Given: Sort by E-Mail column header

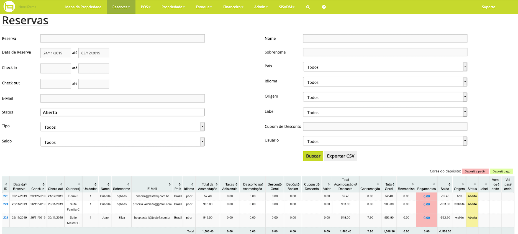Looking at the screenshot, I should tap(152, 184).
